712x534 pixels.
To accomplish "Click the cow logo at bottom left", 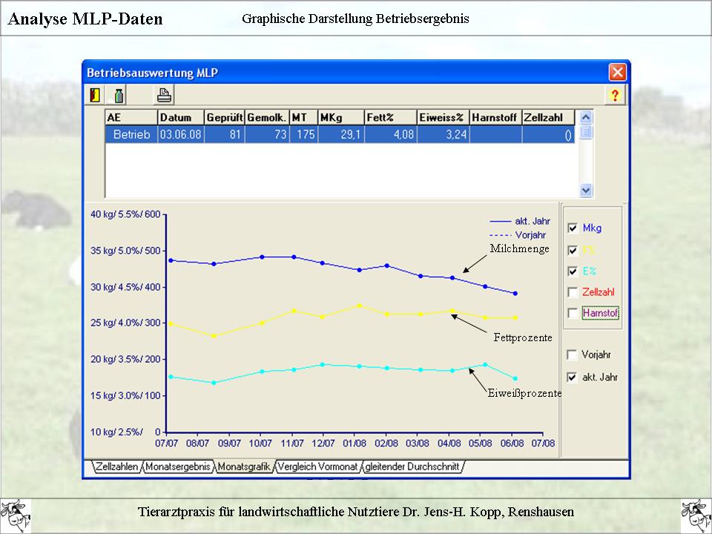I will point(16,513).
